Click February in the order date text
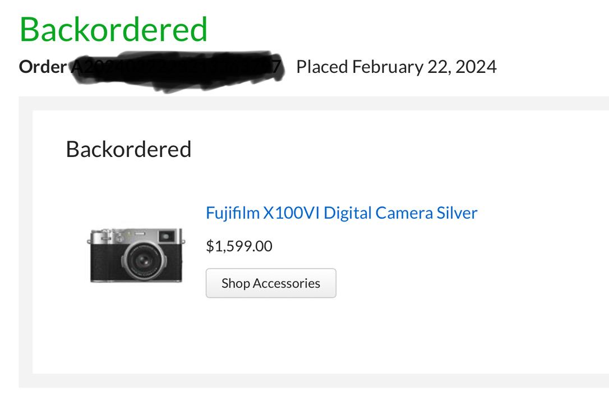Viewport: 609px width, 406px height. tap(387, 67)
